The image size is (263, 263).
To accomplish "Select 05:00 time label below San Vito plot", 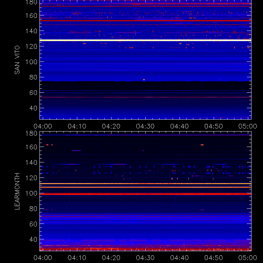I will 248,126.
